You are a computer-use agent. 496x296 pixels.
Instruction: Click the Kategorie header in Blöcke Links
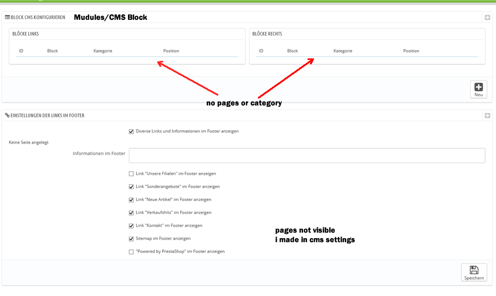(x=103, y=51)
